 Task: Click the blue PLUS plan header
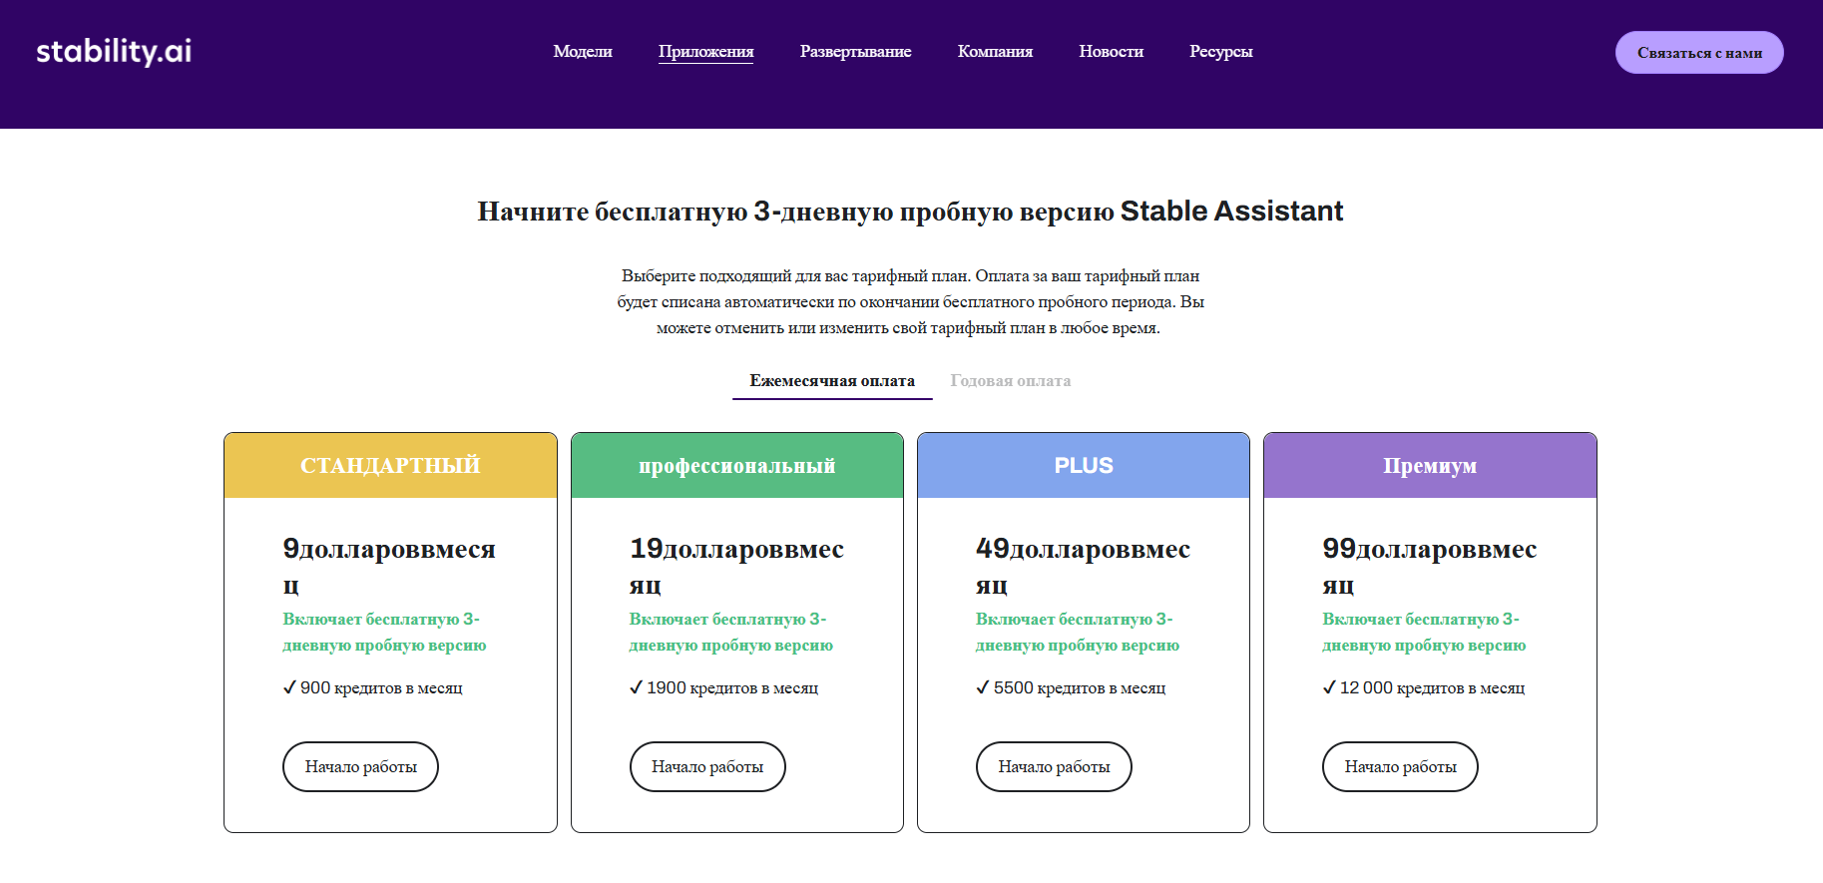pos(1083,466)
